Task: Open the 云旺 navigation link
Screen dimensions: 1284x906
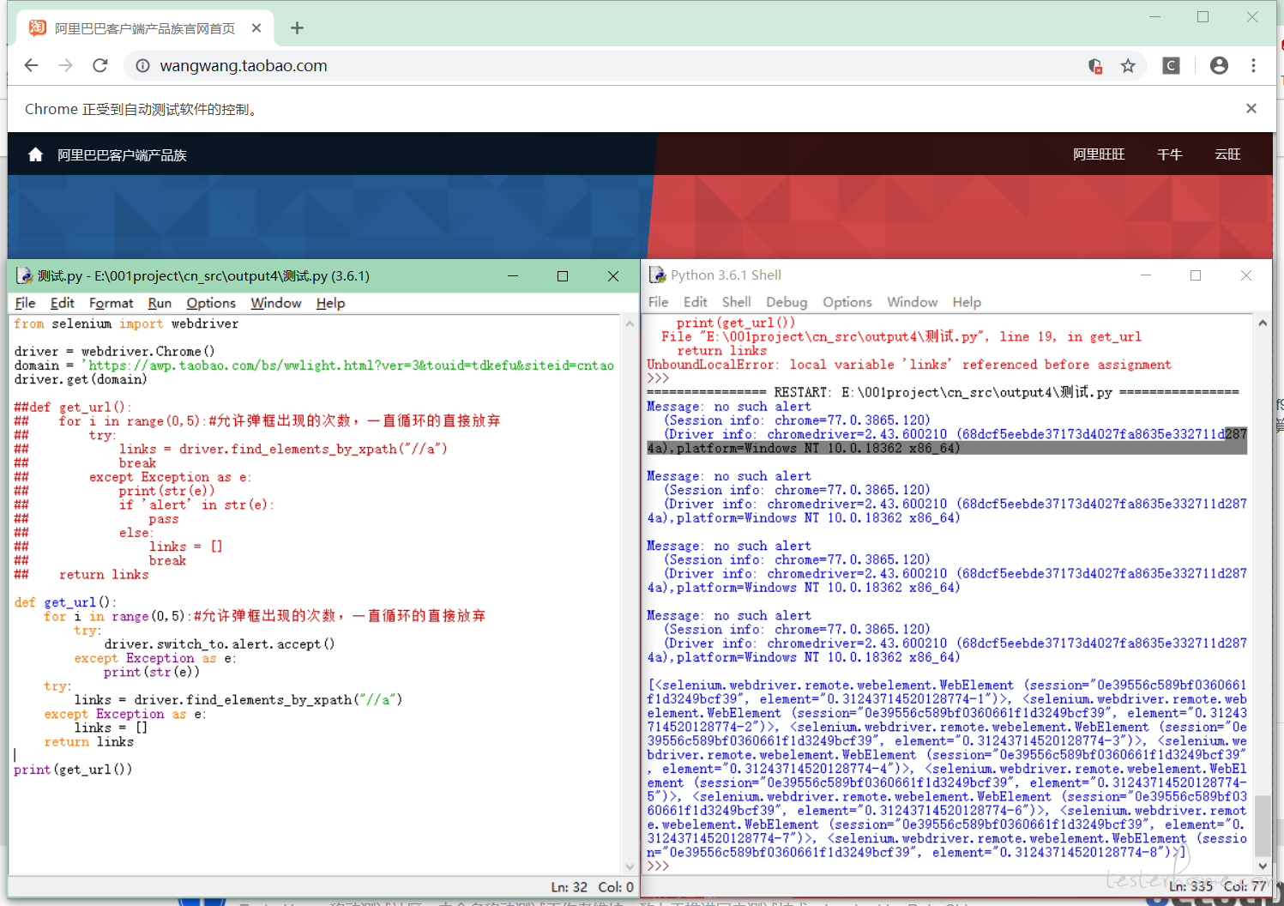Action: click(x=1227, y=154)
